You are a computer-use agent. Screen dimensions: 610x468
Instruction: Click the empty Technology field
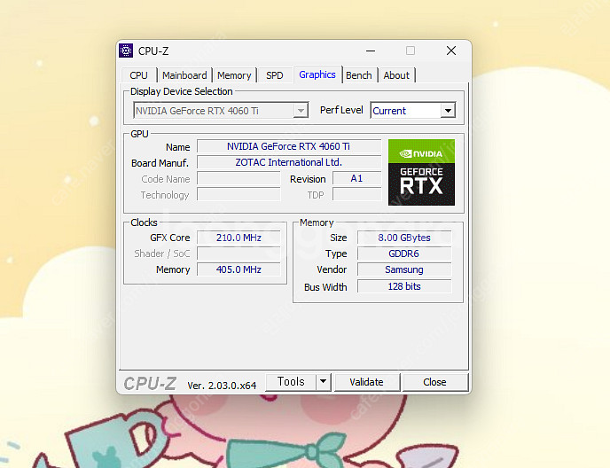coord(239,194)
